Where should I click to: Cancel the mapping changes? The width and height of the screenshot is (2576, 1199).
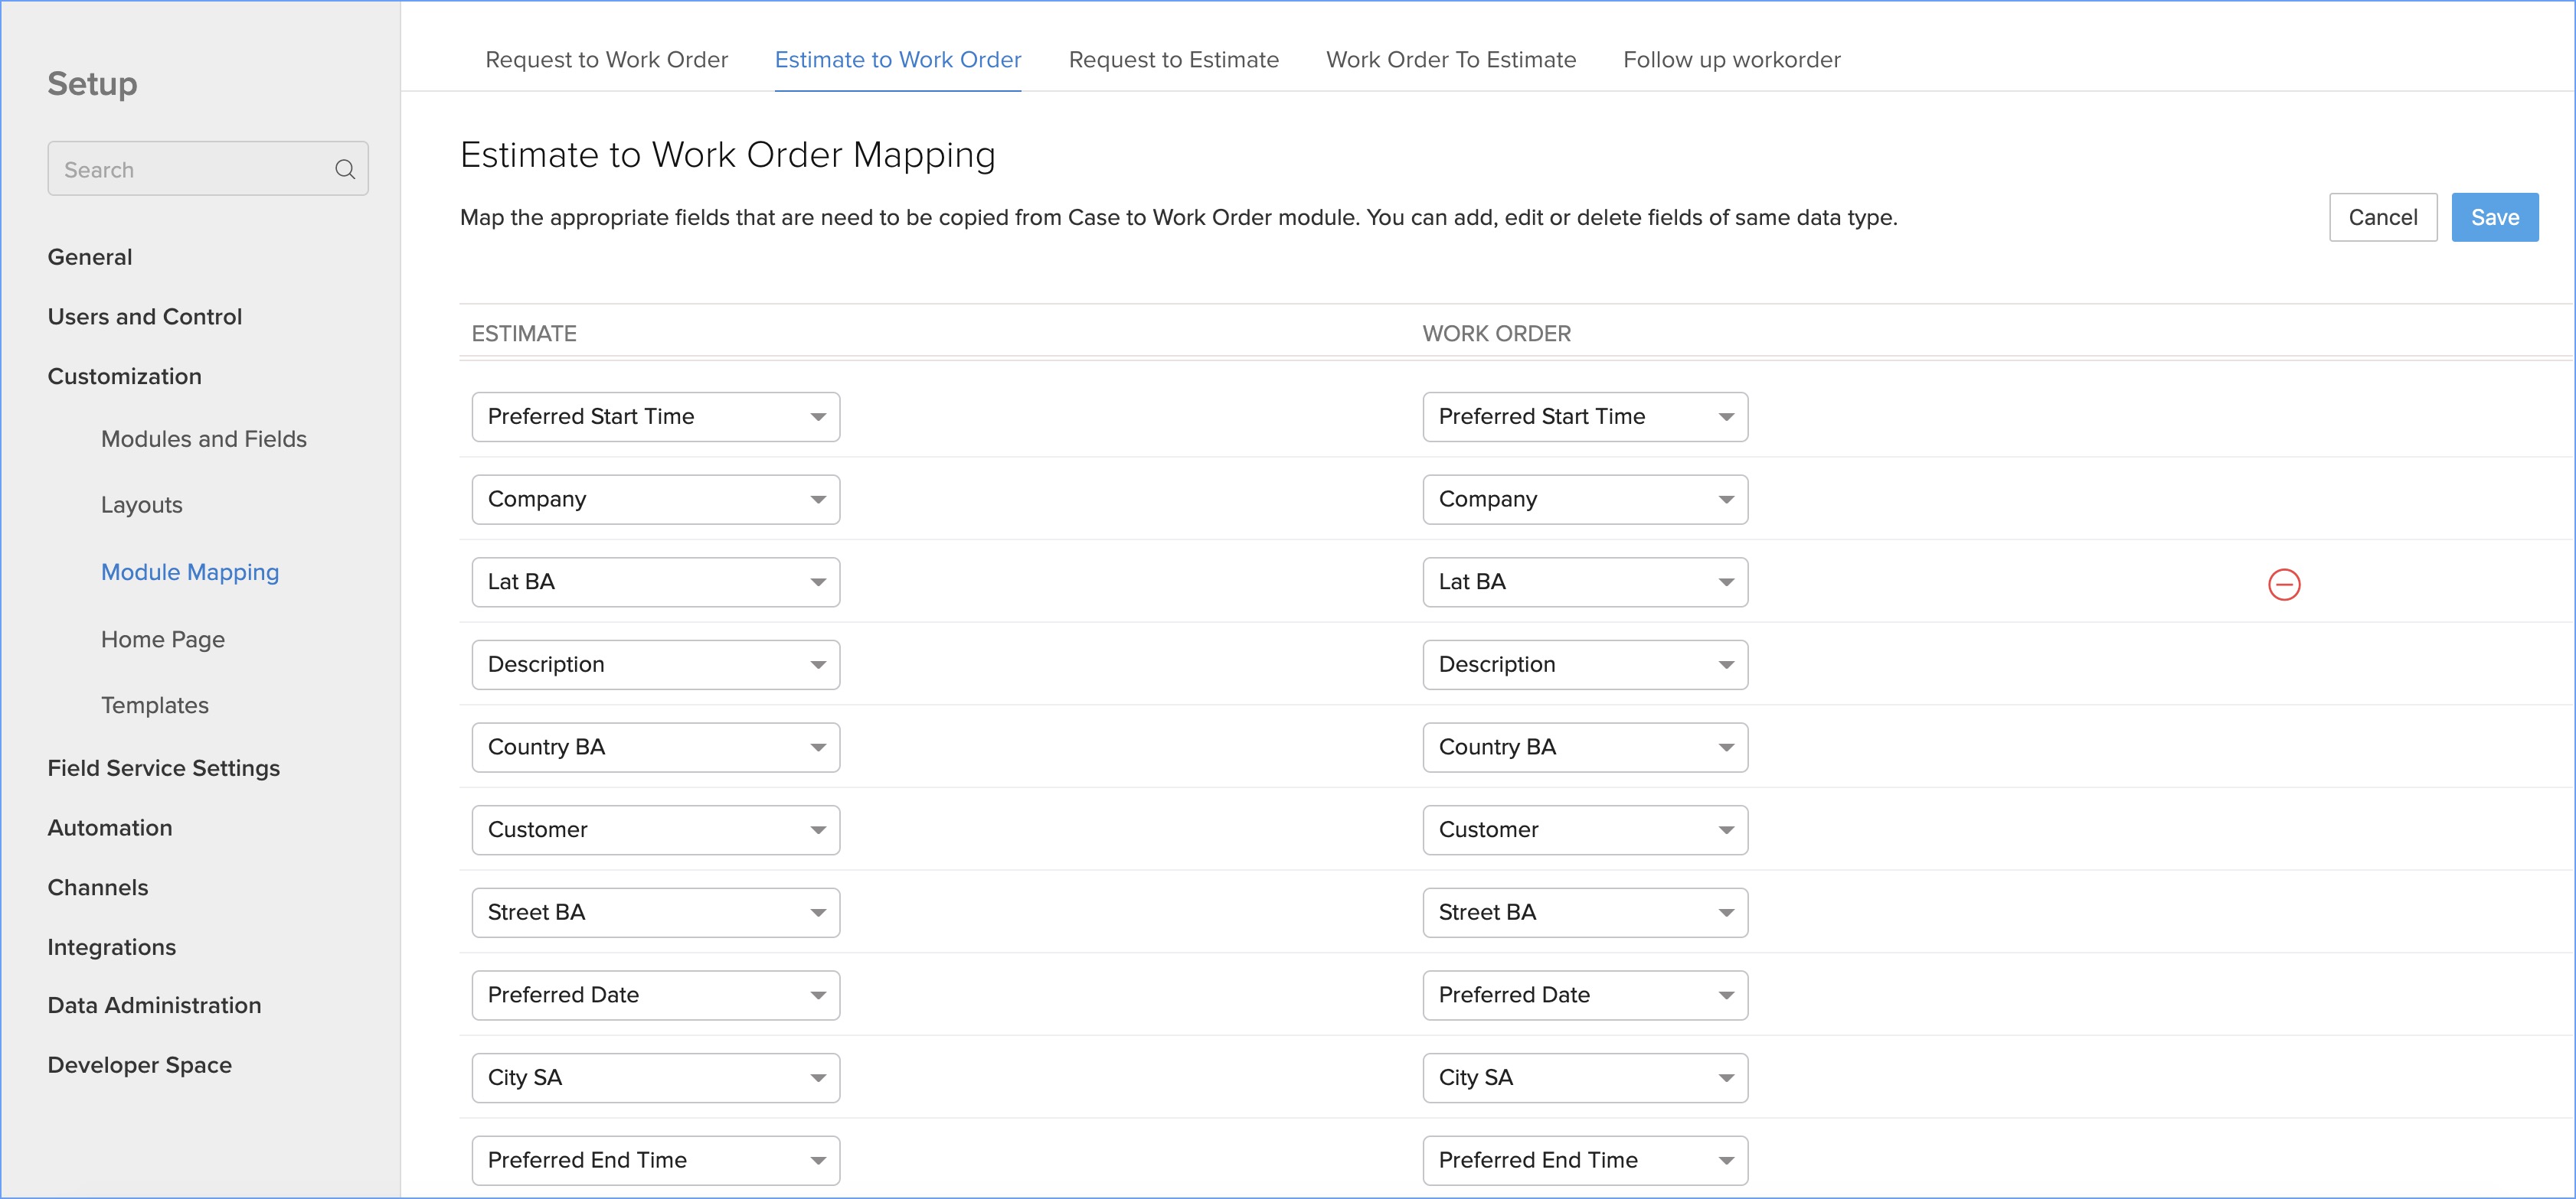[x=2382, y=217]
